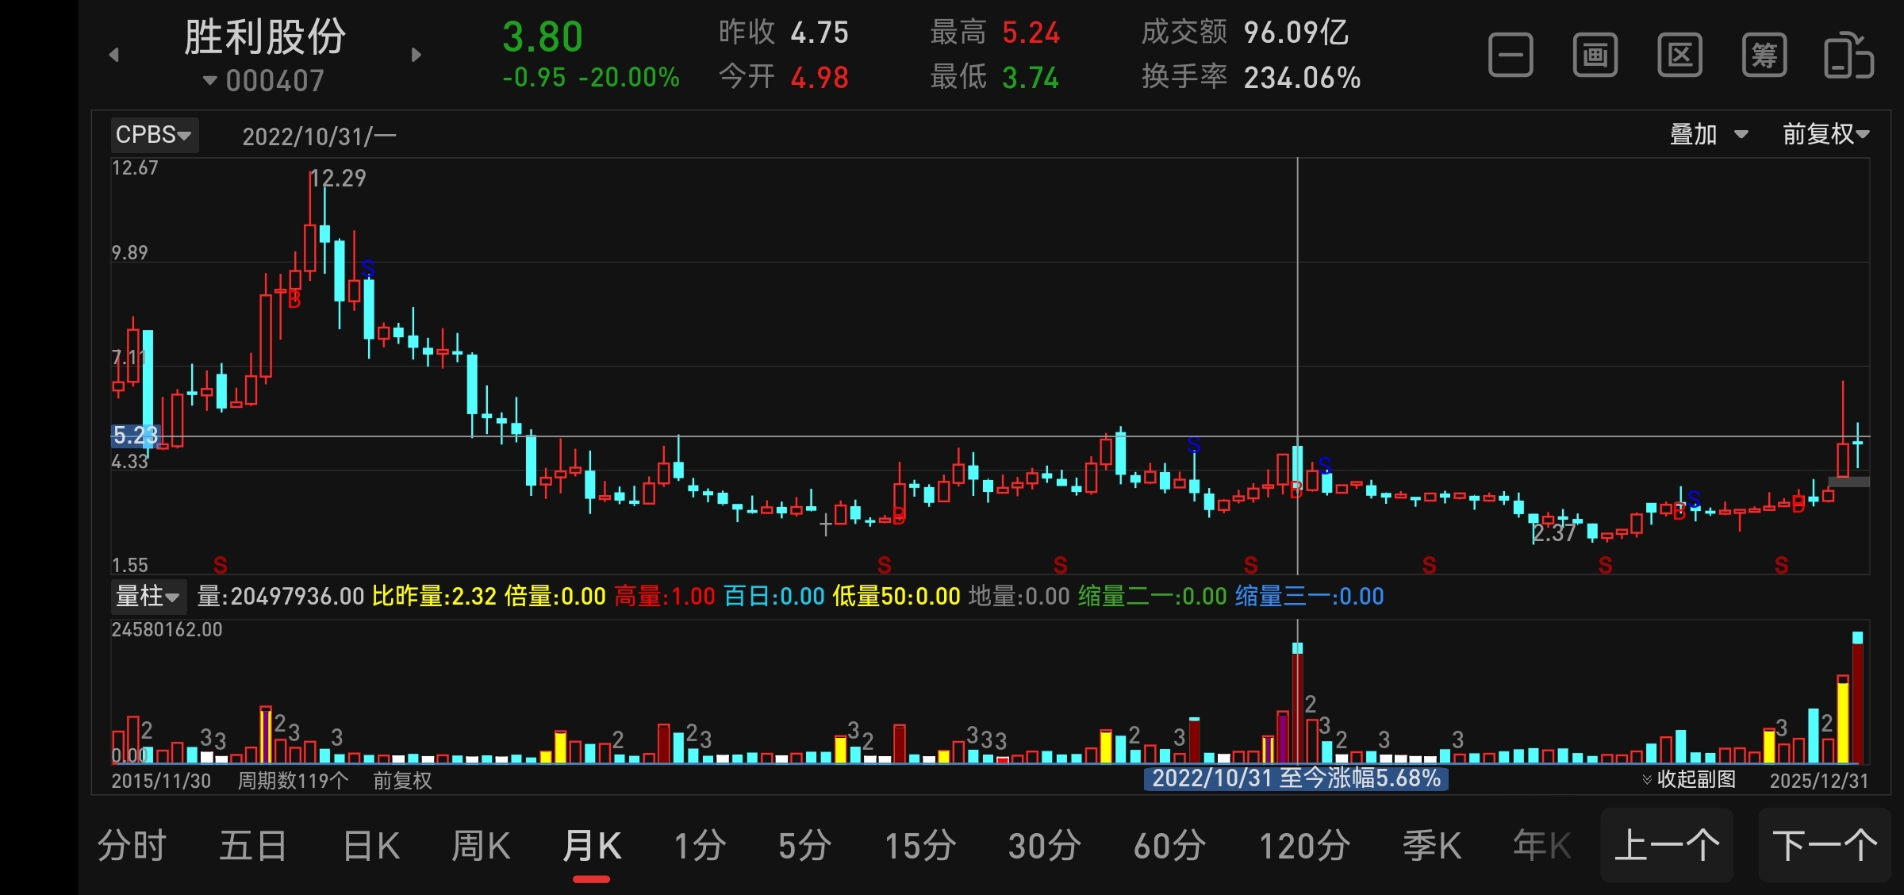1904x895 pixels.
Task: Click the blue S marker near 12.29 peak
Action: (x=368, y=268)
